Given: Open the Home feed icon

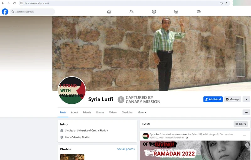Looking at the screenshot, I should click(x=109, y=12).
